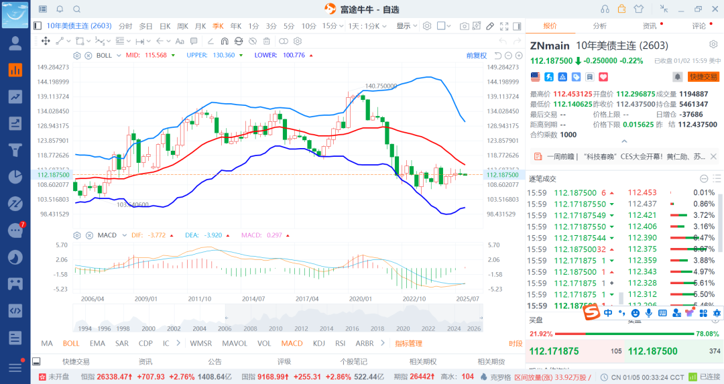
Task: Open the 指标管理 indicator management link
Action: (x=408, y=343)
